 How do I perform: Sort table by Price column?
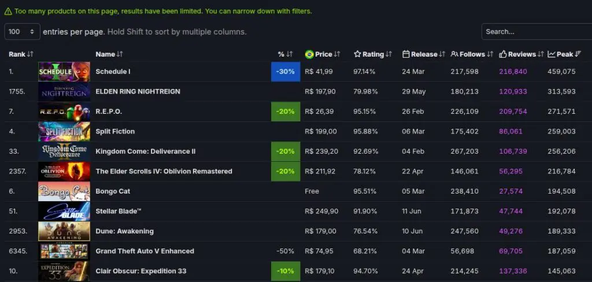pos(323,54)
